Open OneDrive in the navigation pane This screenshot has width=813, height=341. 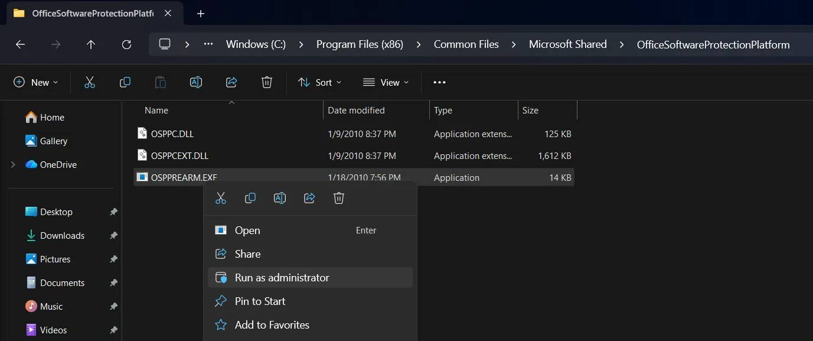point(51,165)
